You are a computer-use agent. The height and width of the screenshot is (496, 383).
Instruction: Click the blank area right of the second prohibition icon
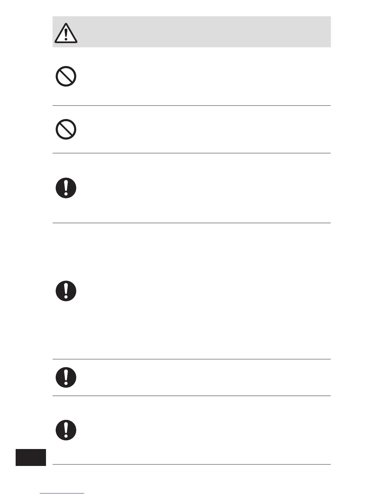tap(203, 129)
